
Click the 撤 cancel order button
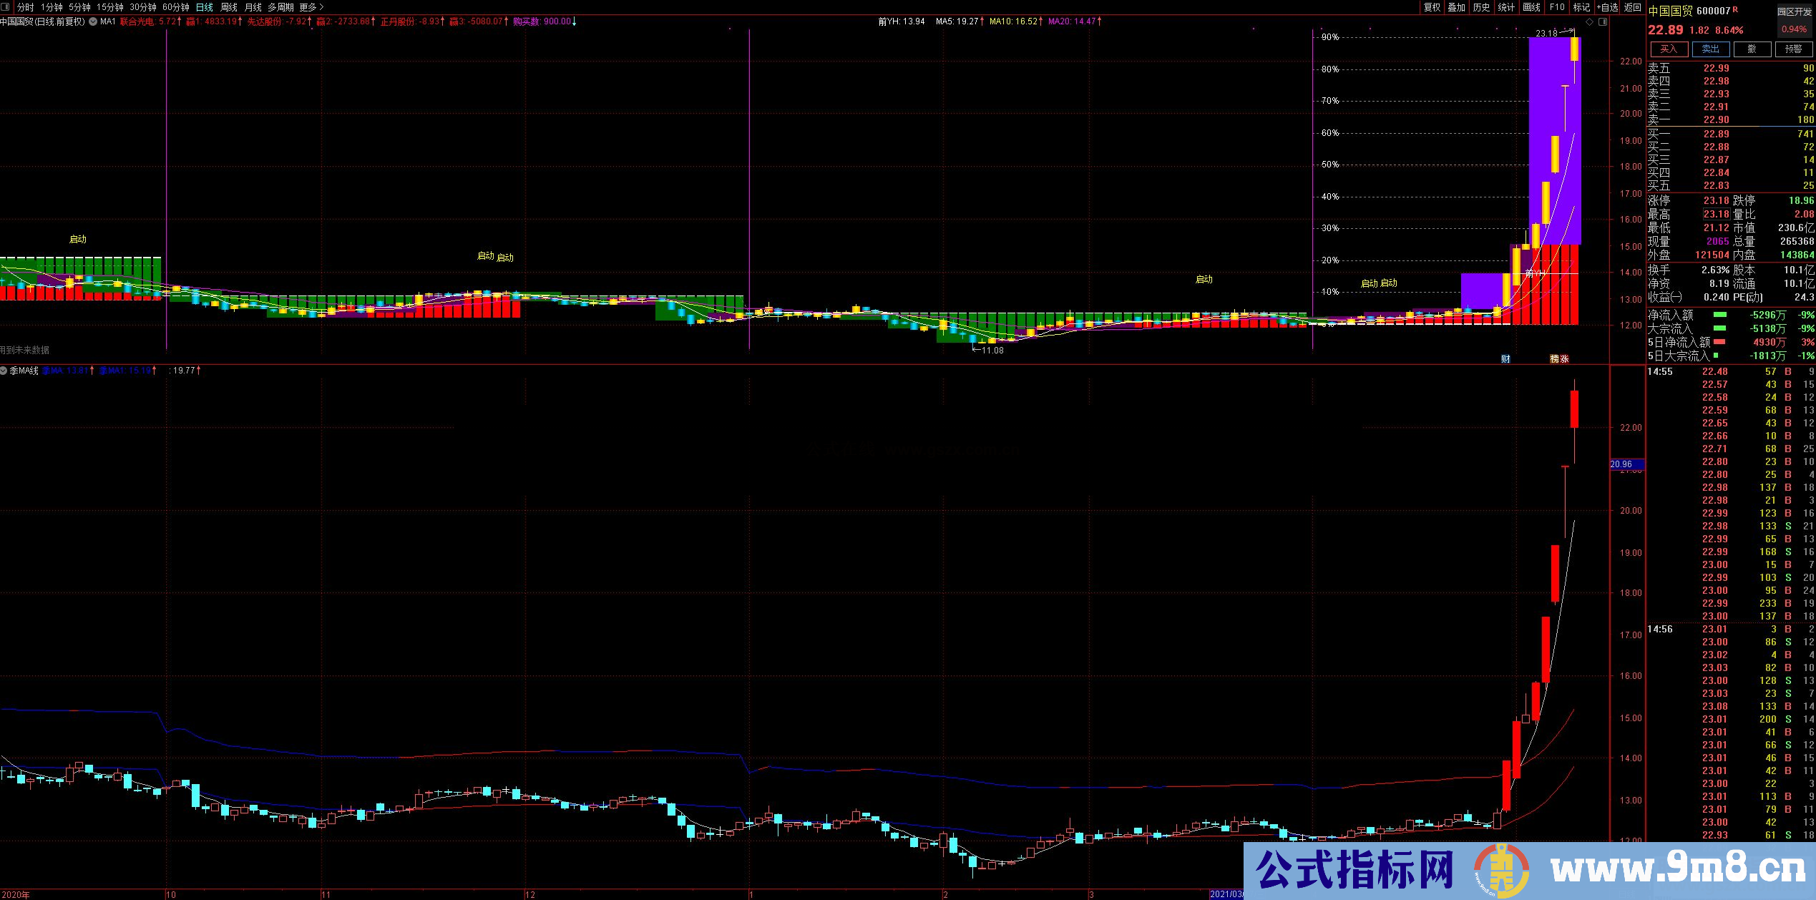point(1752,49)
